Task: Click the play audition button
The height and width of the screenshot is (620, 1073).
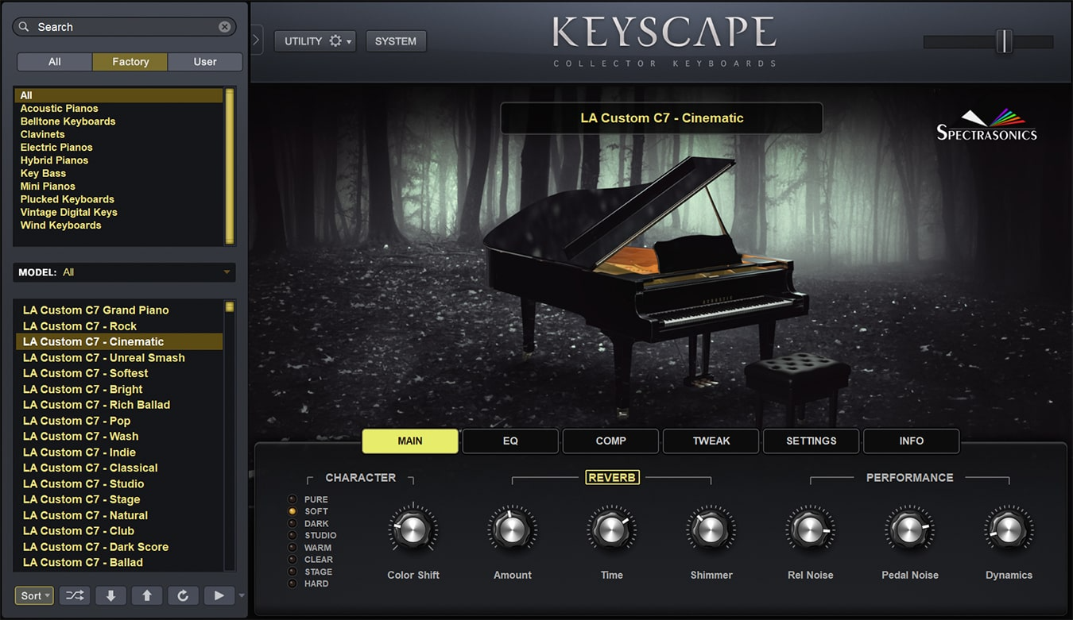Action: tap(219, 595)
